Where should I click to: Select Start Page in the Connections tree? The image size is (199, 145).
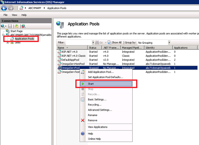16,31
